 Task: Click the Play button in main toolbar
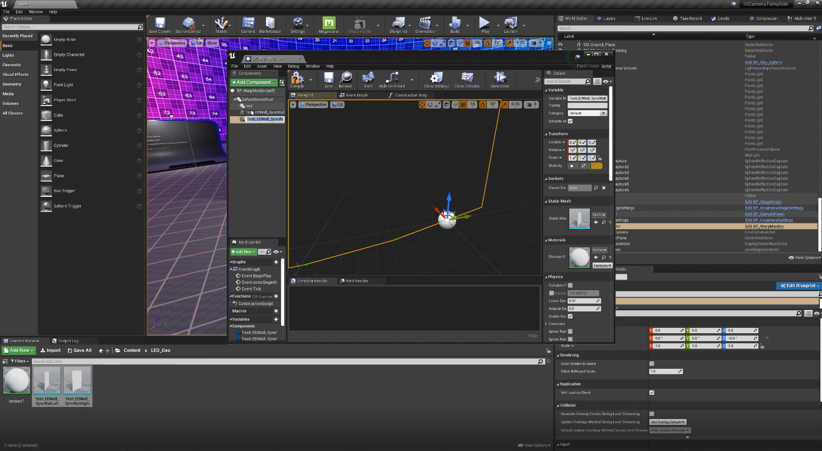tap(484, 23)
